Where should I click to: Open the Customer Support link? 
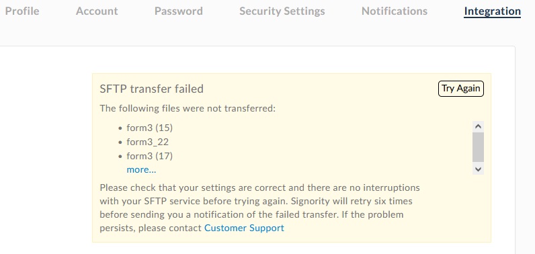point(244,228)
